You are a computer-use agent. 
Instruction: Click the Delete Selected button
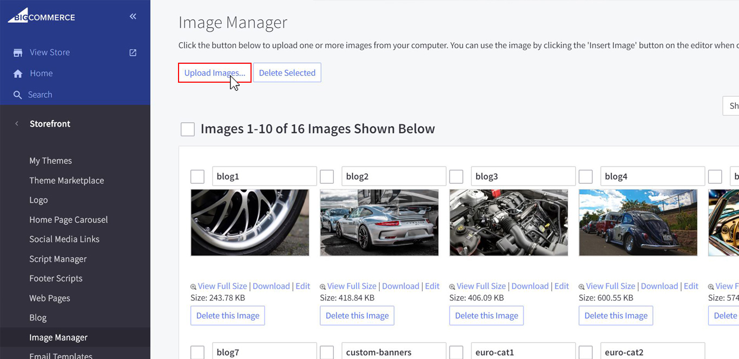[x=287, y=73]
